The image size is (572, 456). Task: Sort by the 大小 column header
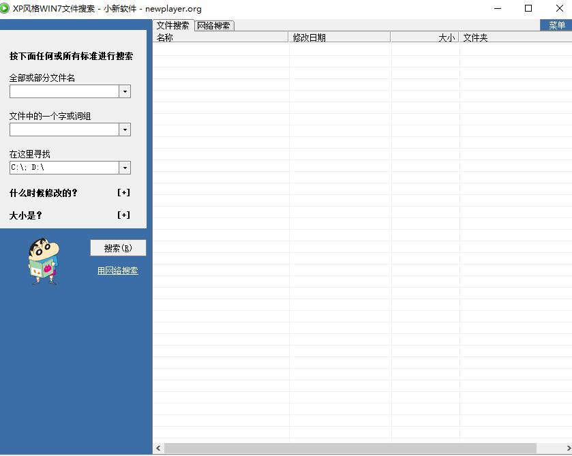click(x=425, y=37)
